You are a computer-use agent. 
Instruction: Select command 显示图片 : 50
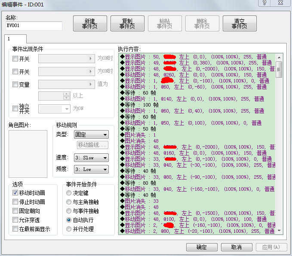pyautogui.click(x=194, y=57)
